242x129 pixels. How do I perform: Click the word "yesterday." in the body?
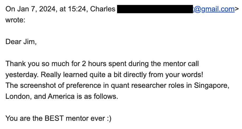[x=22, y=75]
